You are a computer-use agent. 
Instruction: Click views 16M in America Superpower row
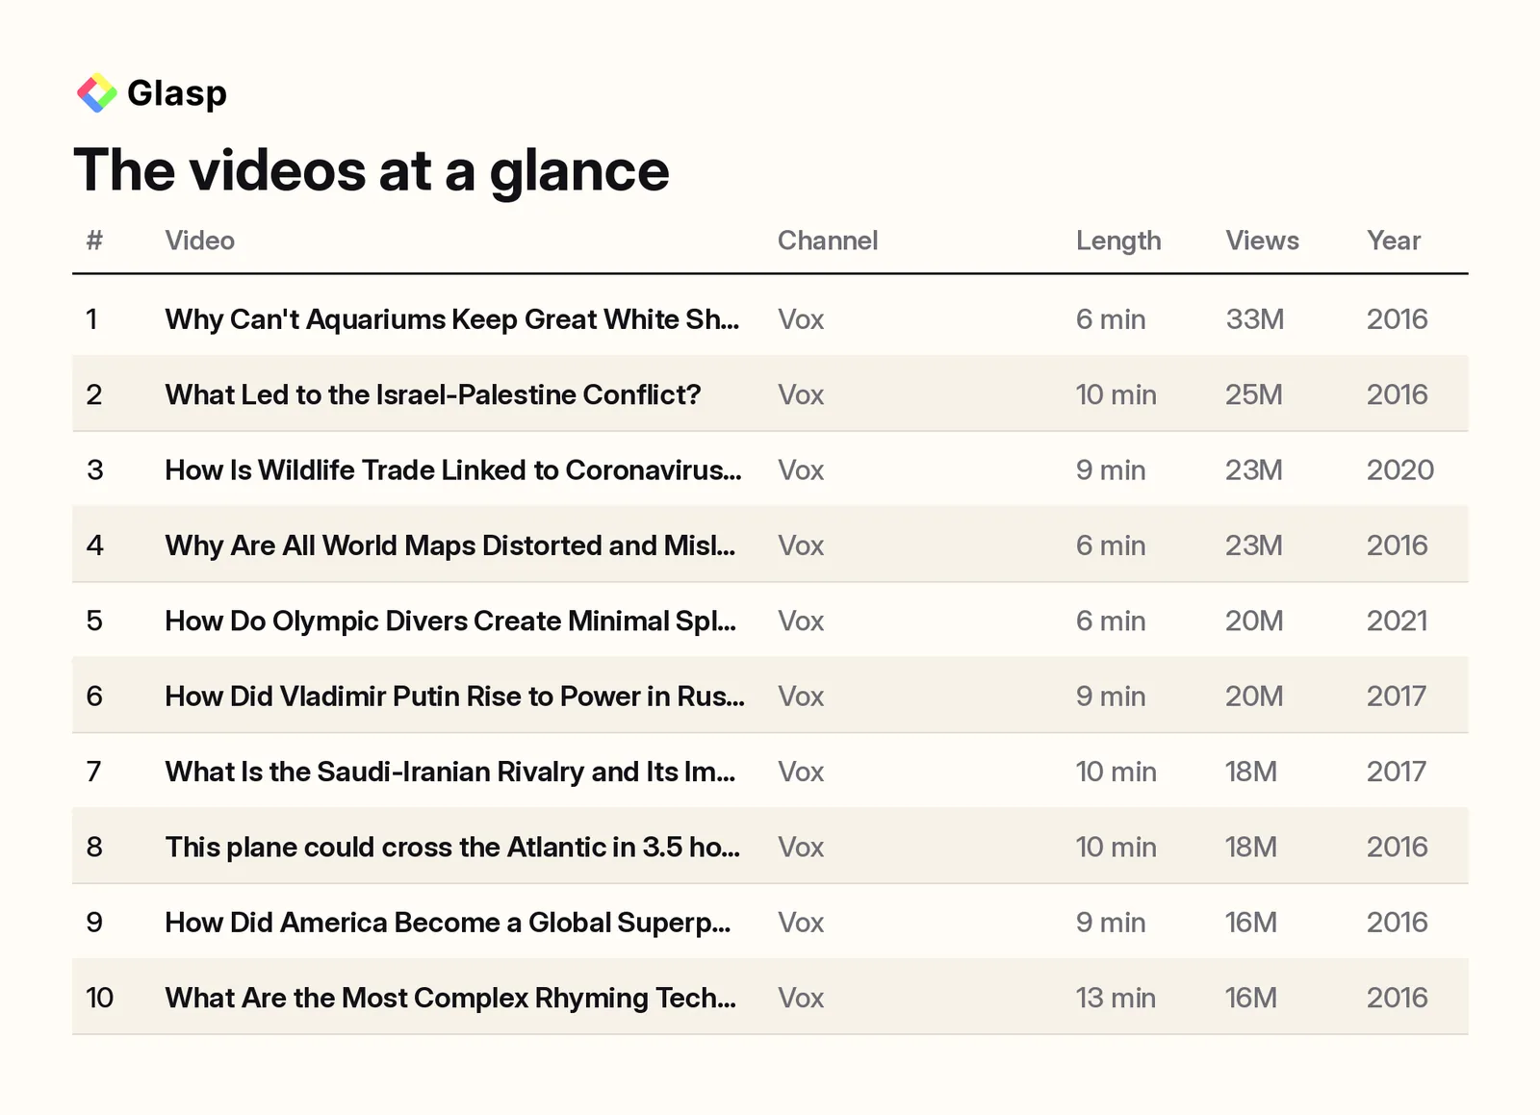(1251, 923)
